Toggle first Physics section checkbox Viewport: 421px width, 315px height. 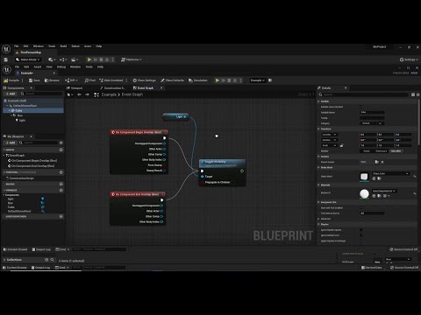coord(361,230)
